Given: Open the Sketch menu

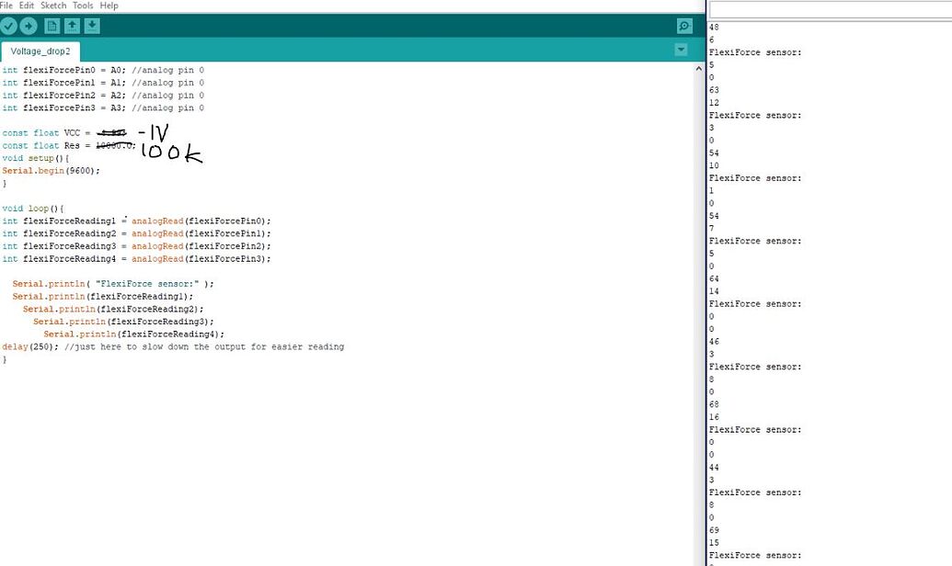Looking at the screenshot, I should coord(53,6).
